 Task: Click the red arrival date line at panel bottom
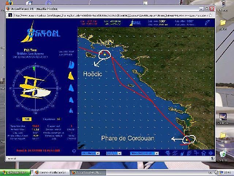(38, 150)
